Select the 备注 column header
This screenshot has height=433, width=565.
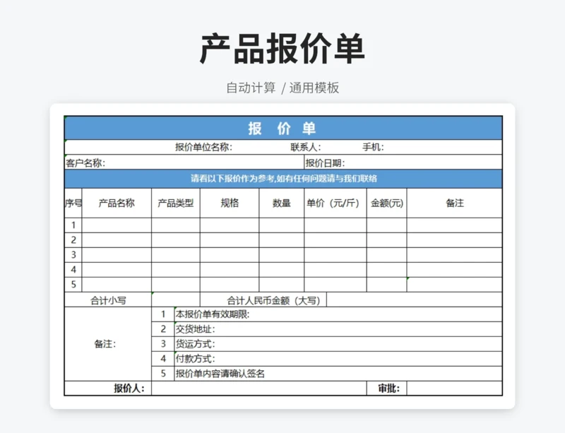coord(454,203)
